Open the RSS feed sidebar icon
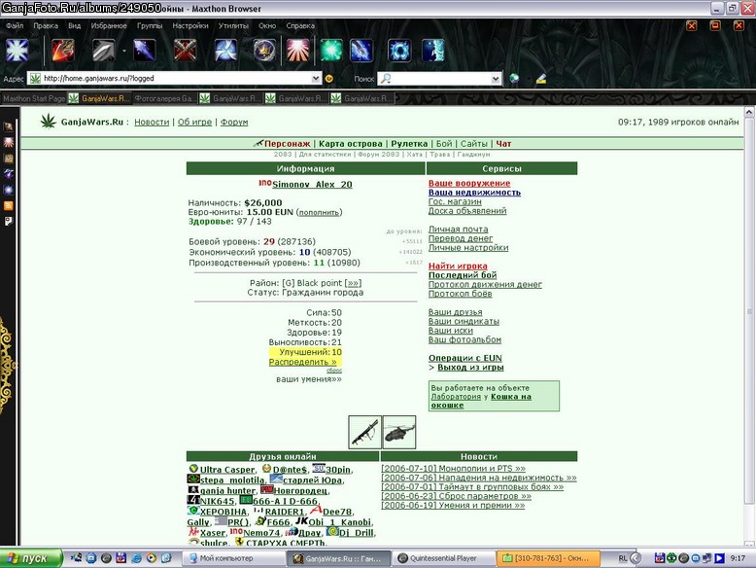The width and height of the screenshot is (756, 568). (x=8, y=205)
